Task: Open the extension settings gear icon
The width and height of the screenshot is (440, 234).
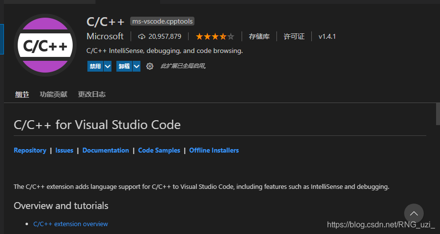Action: point(150,66)
